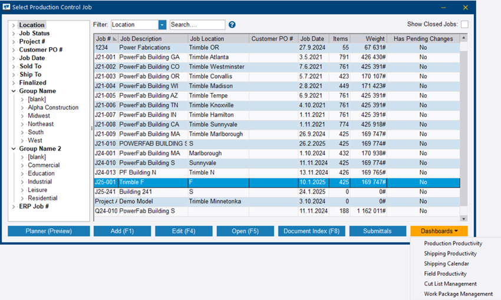This screenshot has height=300, width=501.
Task: Open Cut List Management dashboard
Action: pyautogui.click(x=450, y=284)
